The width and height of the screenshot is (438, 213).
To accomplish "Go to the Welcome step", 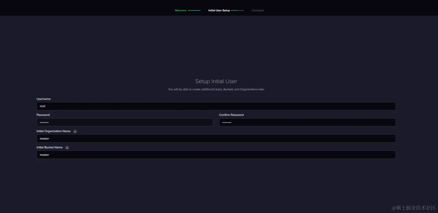I will click(x=180, y=10).
